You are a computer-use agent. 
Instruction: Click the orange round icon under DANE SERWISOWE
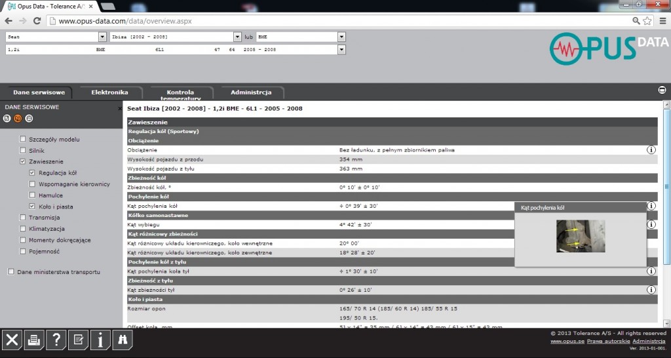point(18,119)
